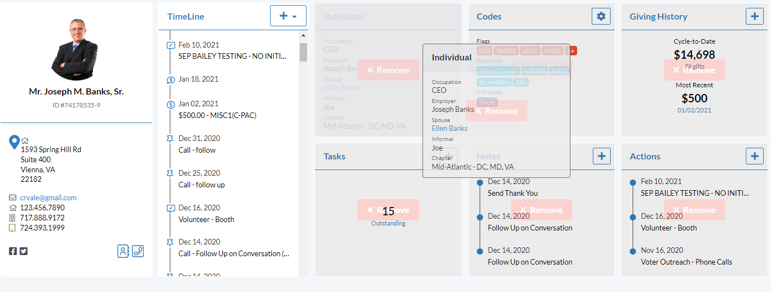Open the Outstanding tasks link
The height and width of the screenshot is (292, 771).
[388, 223]
